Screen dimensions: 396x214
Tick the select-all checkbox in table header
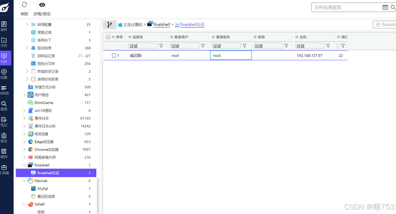(x=108, y=37)
